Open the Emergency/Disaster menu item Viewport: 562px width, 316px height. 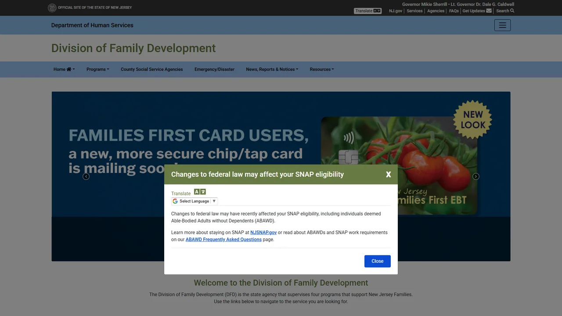(x=214, y=69)
